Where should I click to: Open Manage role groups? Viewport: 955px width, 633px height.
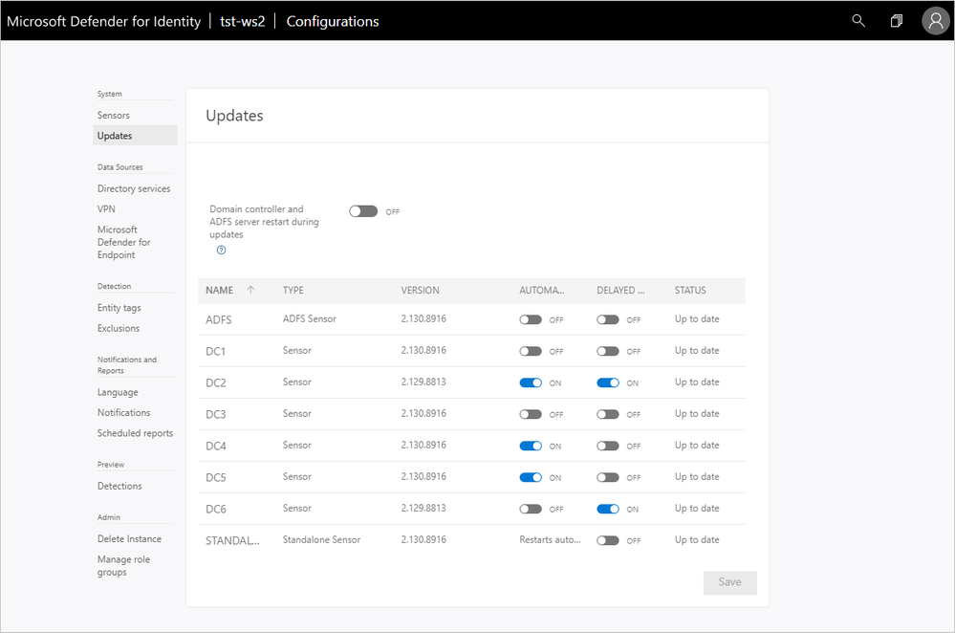click(123, 565)
